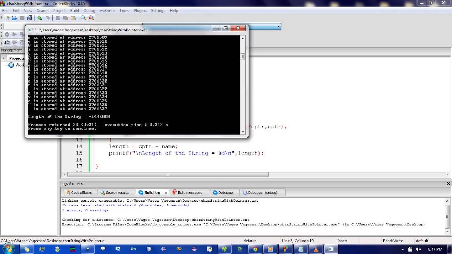The image size is (452, 254).
Task: Open the Search menu
Action: (x=43, y=11)
